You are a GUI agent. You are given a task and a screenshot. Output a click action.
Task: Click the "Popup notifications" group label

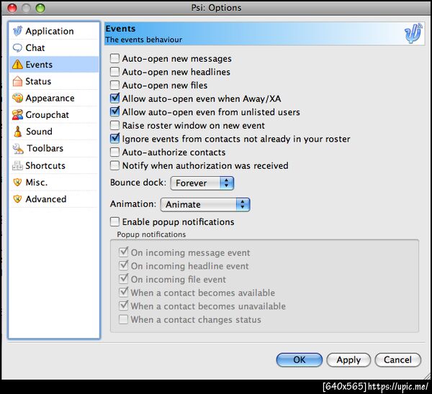click(x=151, y=234)
